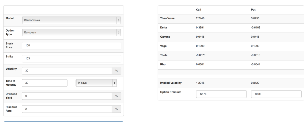Click the Call Option Premium field 12.76

click(x=221, y=94)
